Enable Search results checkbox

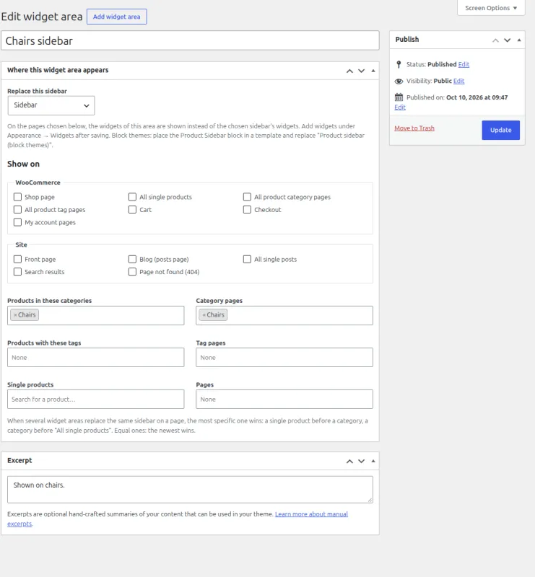17,272
